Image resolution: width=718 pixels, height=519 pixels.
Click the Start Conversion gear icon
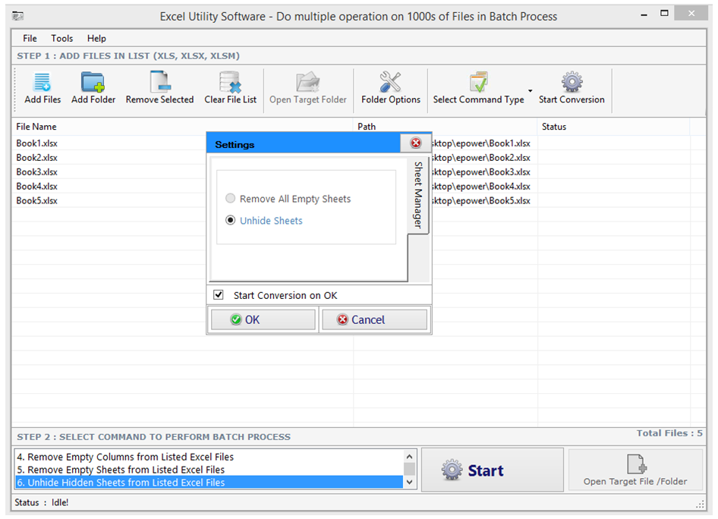572,83
